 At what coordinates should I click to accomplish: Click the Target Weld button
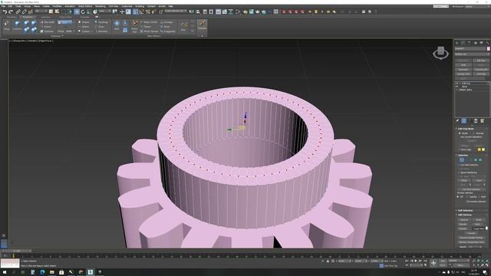[479, 228]
